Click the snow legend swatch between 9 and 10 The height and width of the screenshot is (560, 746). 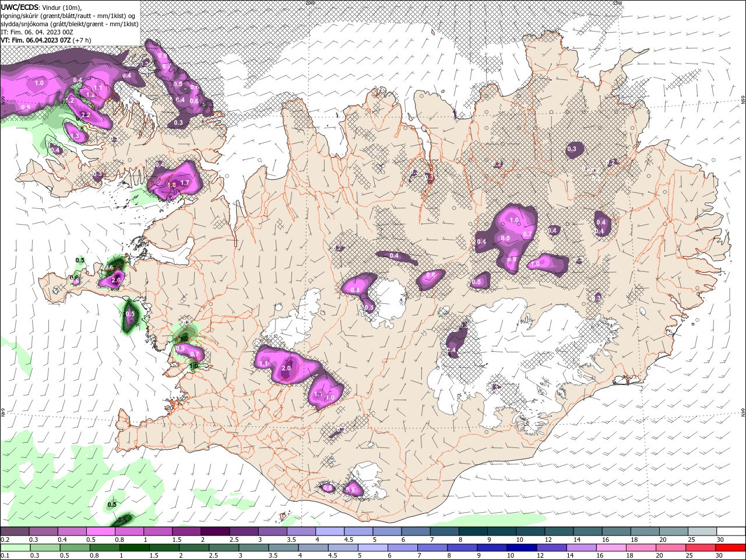click(502, 531)
